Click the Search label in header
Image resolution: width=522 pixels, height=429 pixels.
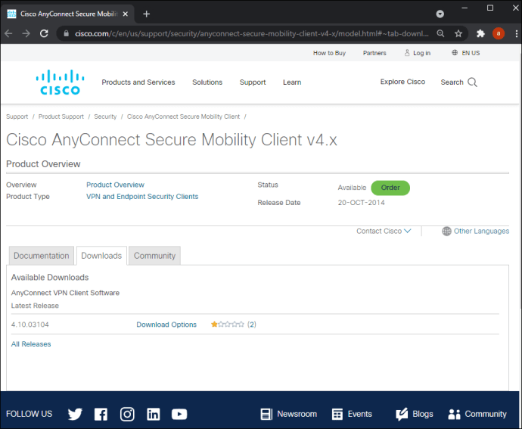coord(452,82)
